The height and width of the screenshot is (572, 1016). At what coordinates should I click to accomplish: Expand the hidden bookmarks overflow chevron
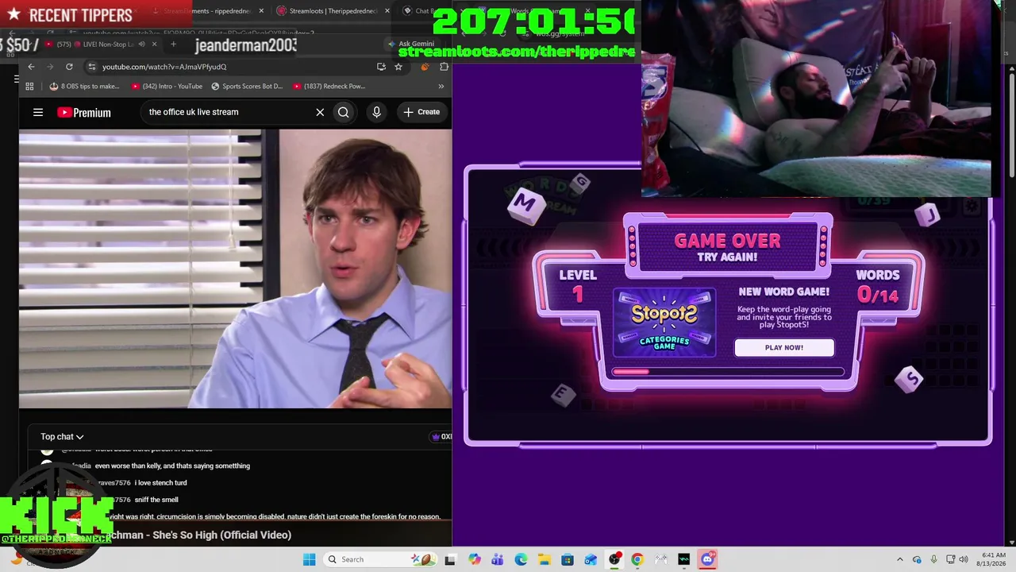441,86
